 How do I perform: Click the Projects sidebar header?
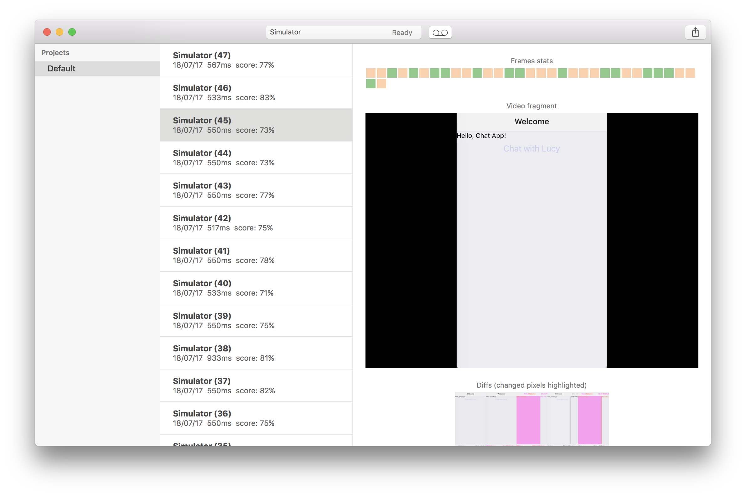click(x=55, y=53)
